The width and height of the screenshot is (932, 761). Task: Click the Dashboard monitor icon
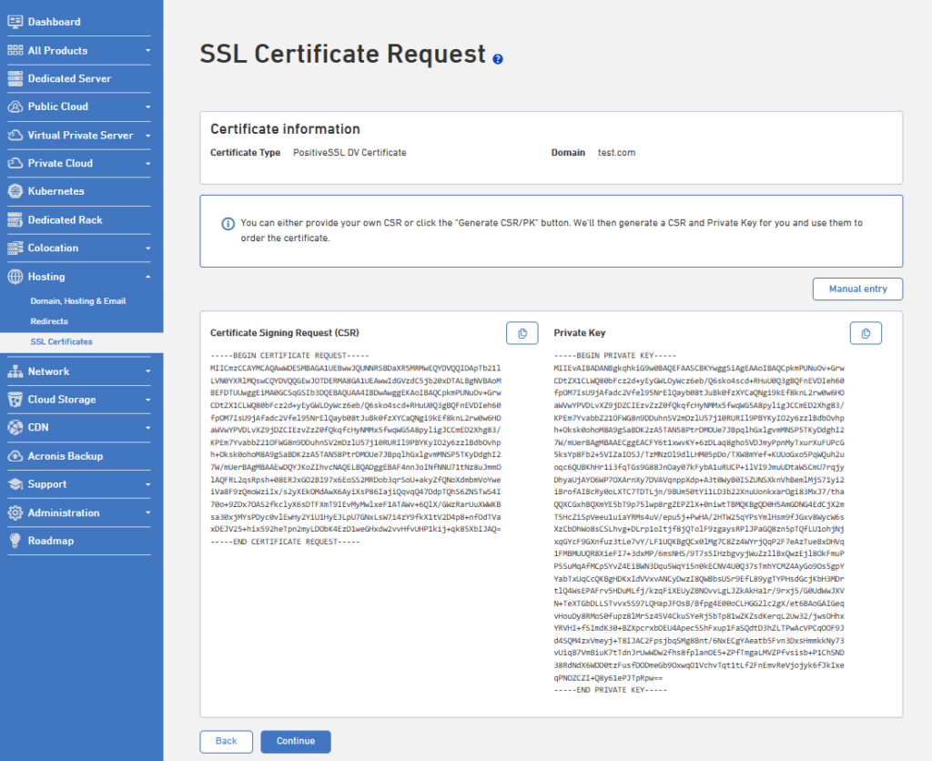[x=15, y=22]
